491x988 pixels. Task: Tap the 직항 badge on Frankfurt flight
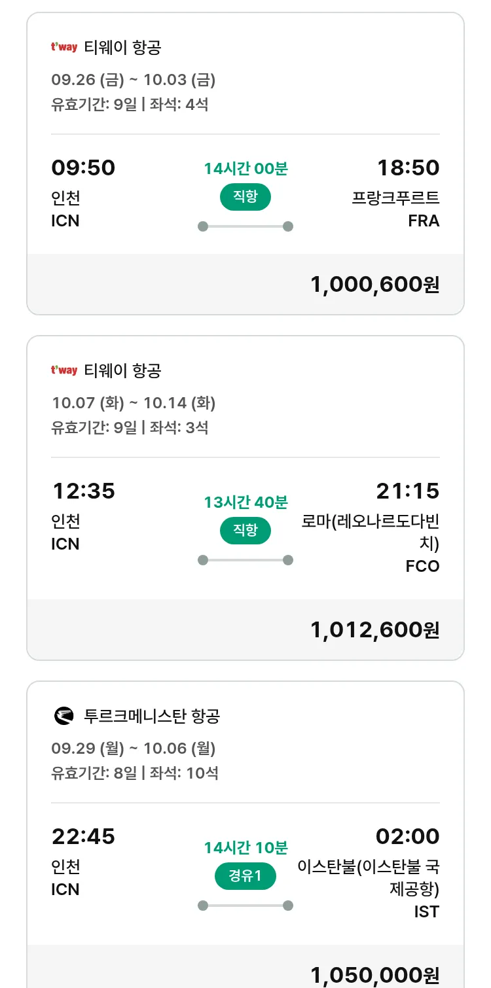(x=245, y=197)
